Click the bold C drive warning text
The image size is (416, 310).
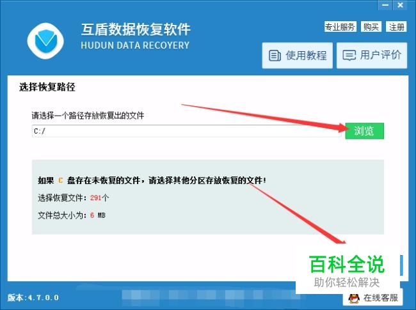pyautogui.click(x=152, y=180)
